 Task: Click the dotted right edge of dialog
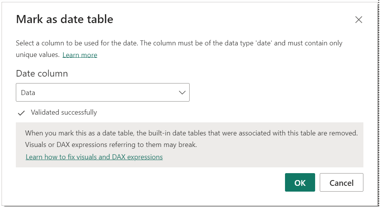(378, 103)
